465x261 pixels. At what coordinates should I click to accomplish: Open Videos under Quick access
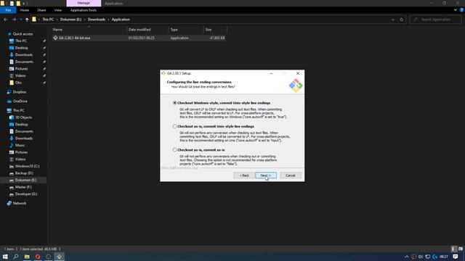pos(20,75)
